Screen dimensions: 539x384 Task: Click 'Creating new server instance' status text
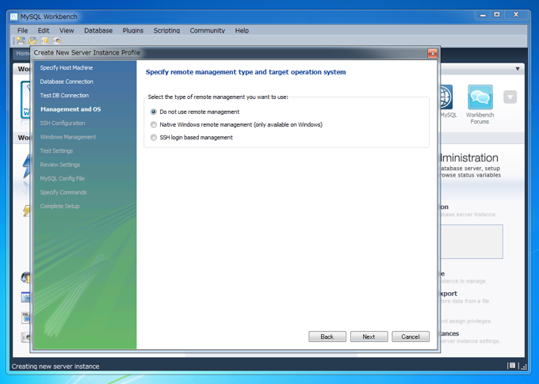(x=55, y=366)
